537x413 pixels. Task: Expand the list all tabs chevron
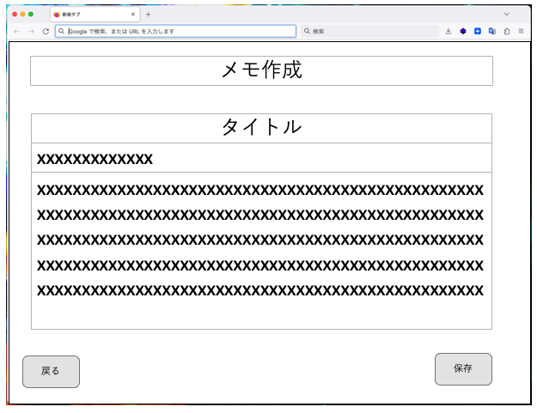pos(506,14)
